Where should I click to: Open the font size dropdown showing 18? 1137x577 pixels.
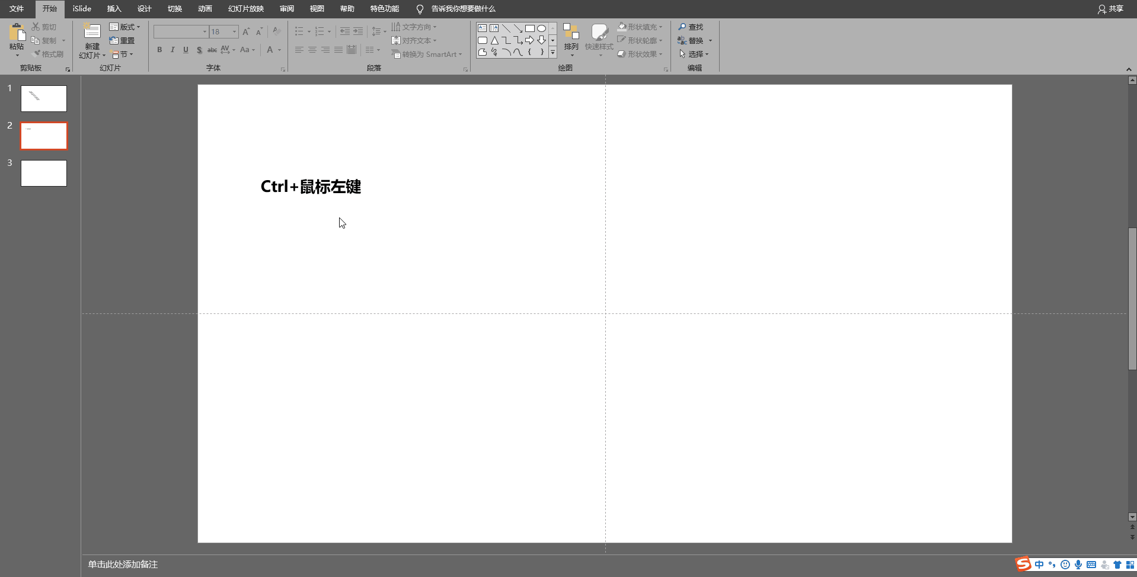[235, 31]
